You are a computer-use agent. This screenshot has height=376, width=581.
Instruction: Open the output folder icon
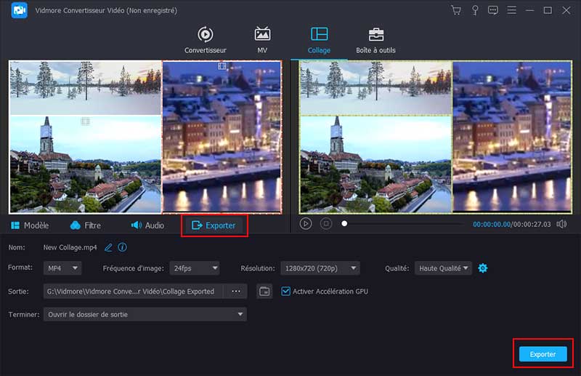click(264, 292)
